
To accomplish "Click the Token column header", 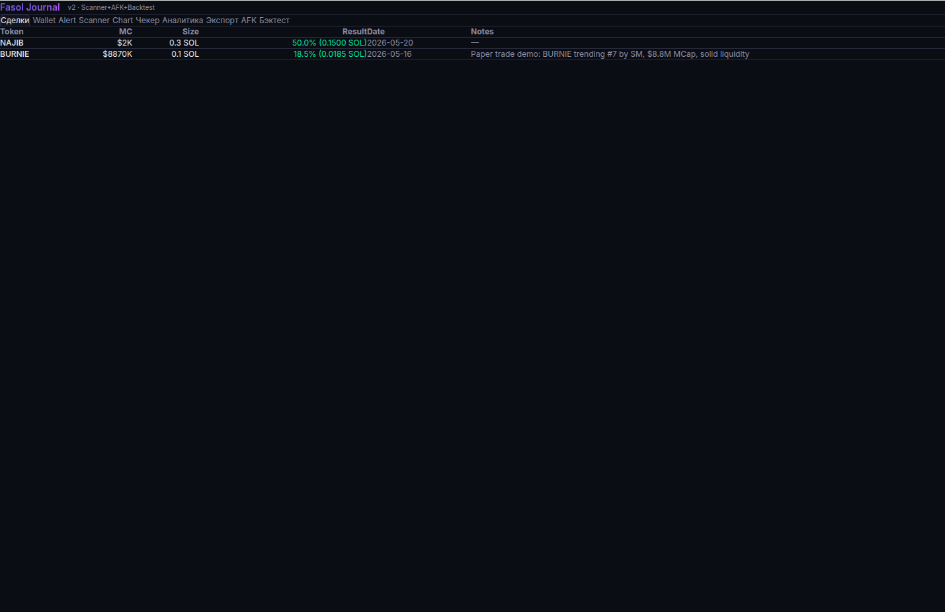I will pyautogui.click(x=12, y=32).
